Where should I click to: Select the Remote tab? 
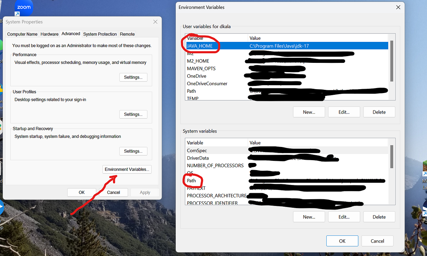127,34
